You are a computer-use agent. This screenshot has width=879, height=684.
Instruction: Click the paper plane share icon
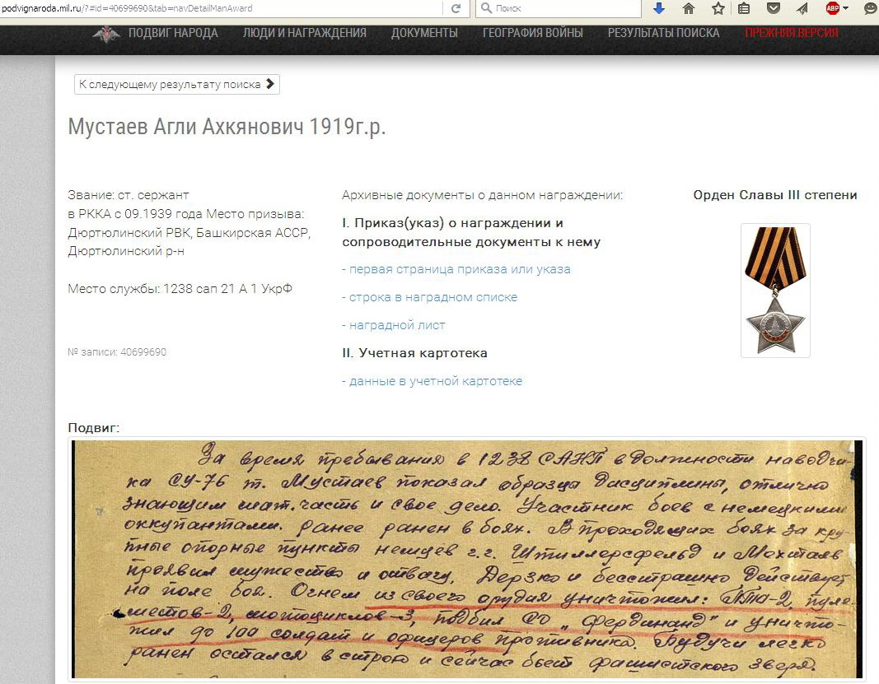[802, 8]
